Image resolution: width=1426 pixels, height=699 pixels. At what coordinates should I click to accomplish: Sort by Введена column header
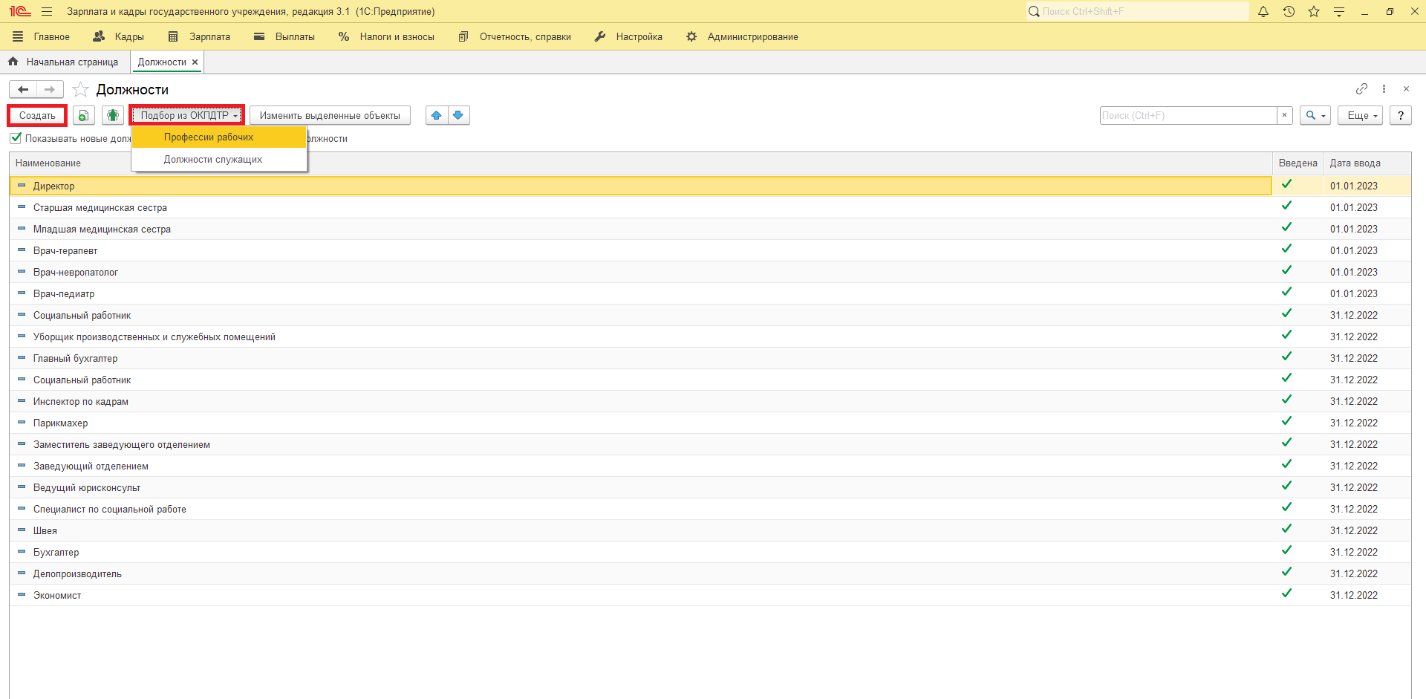tap(1298, 163)
